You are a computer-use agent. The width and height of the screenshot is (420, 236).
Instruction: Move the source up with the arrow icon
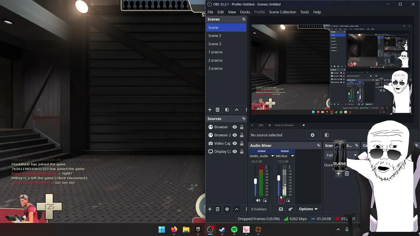(237, 209)
